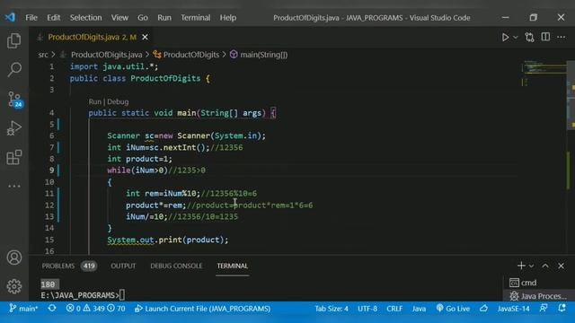Open the notifications bell icon
The height and width of the screenshot is (323, 575).
[562, 309]
